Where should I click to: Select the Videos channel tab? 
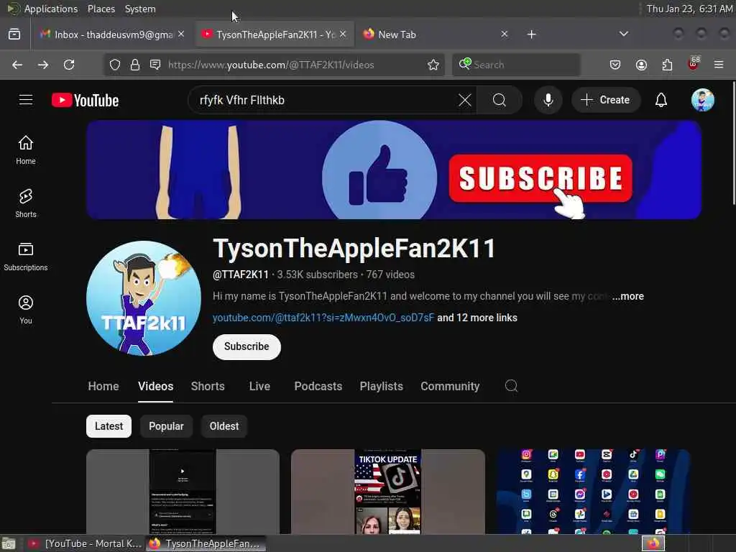(x=155, y=386)
